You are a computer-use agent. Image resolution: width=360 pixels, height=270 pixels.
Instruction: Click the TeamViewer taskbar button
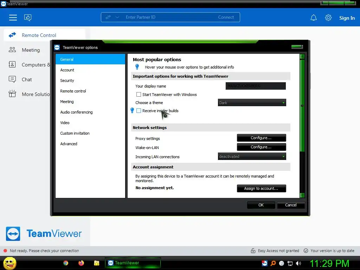click(133, 263)
